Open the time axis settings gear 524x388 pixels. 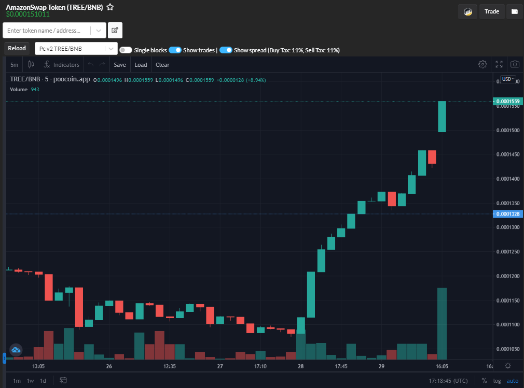508,366
